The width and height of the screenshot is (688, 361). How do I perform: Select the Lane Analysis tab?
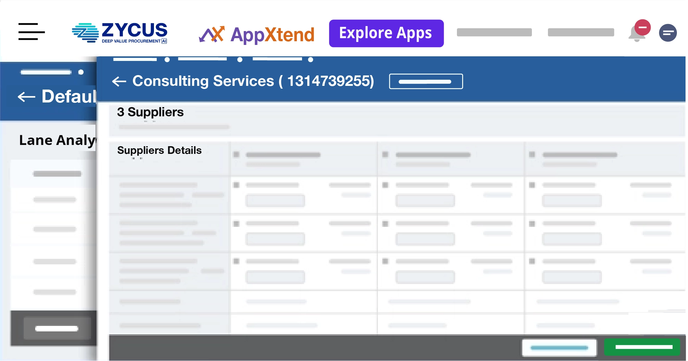[x=57, y=140]
